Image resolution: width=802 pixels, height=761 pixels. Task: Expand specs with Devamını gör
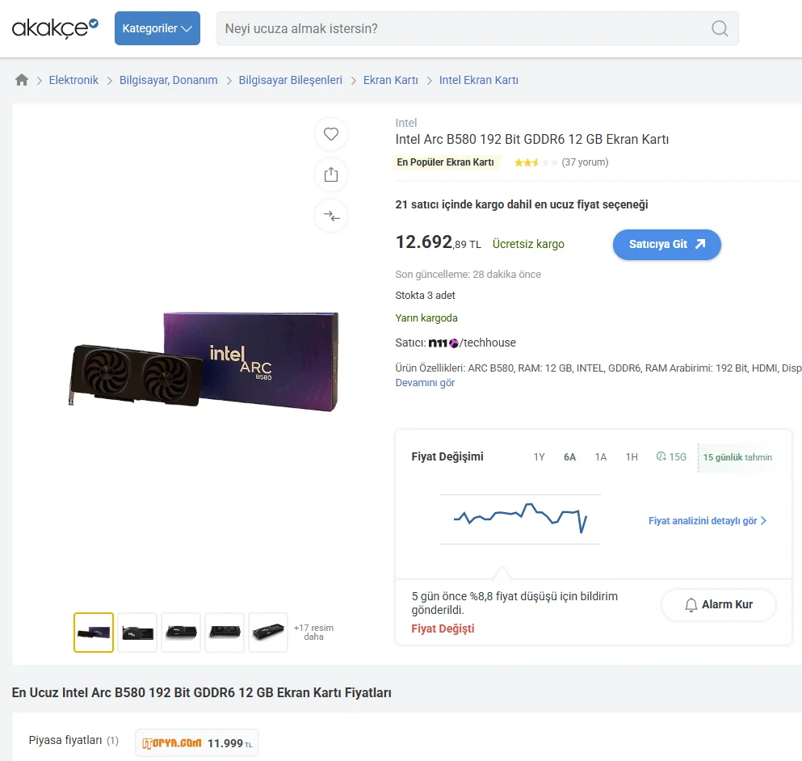click(x=425, y=383)
